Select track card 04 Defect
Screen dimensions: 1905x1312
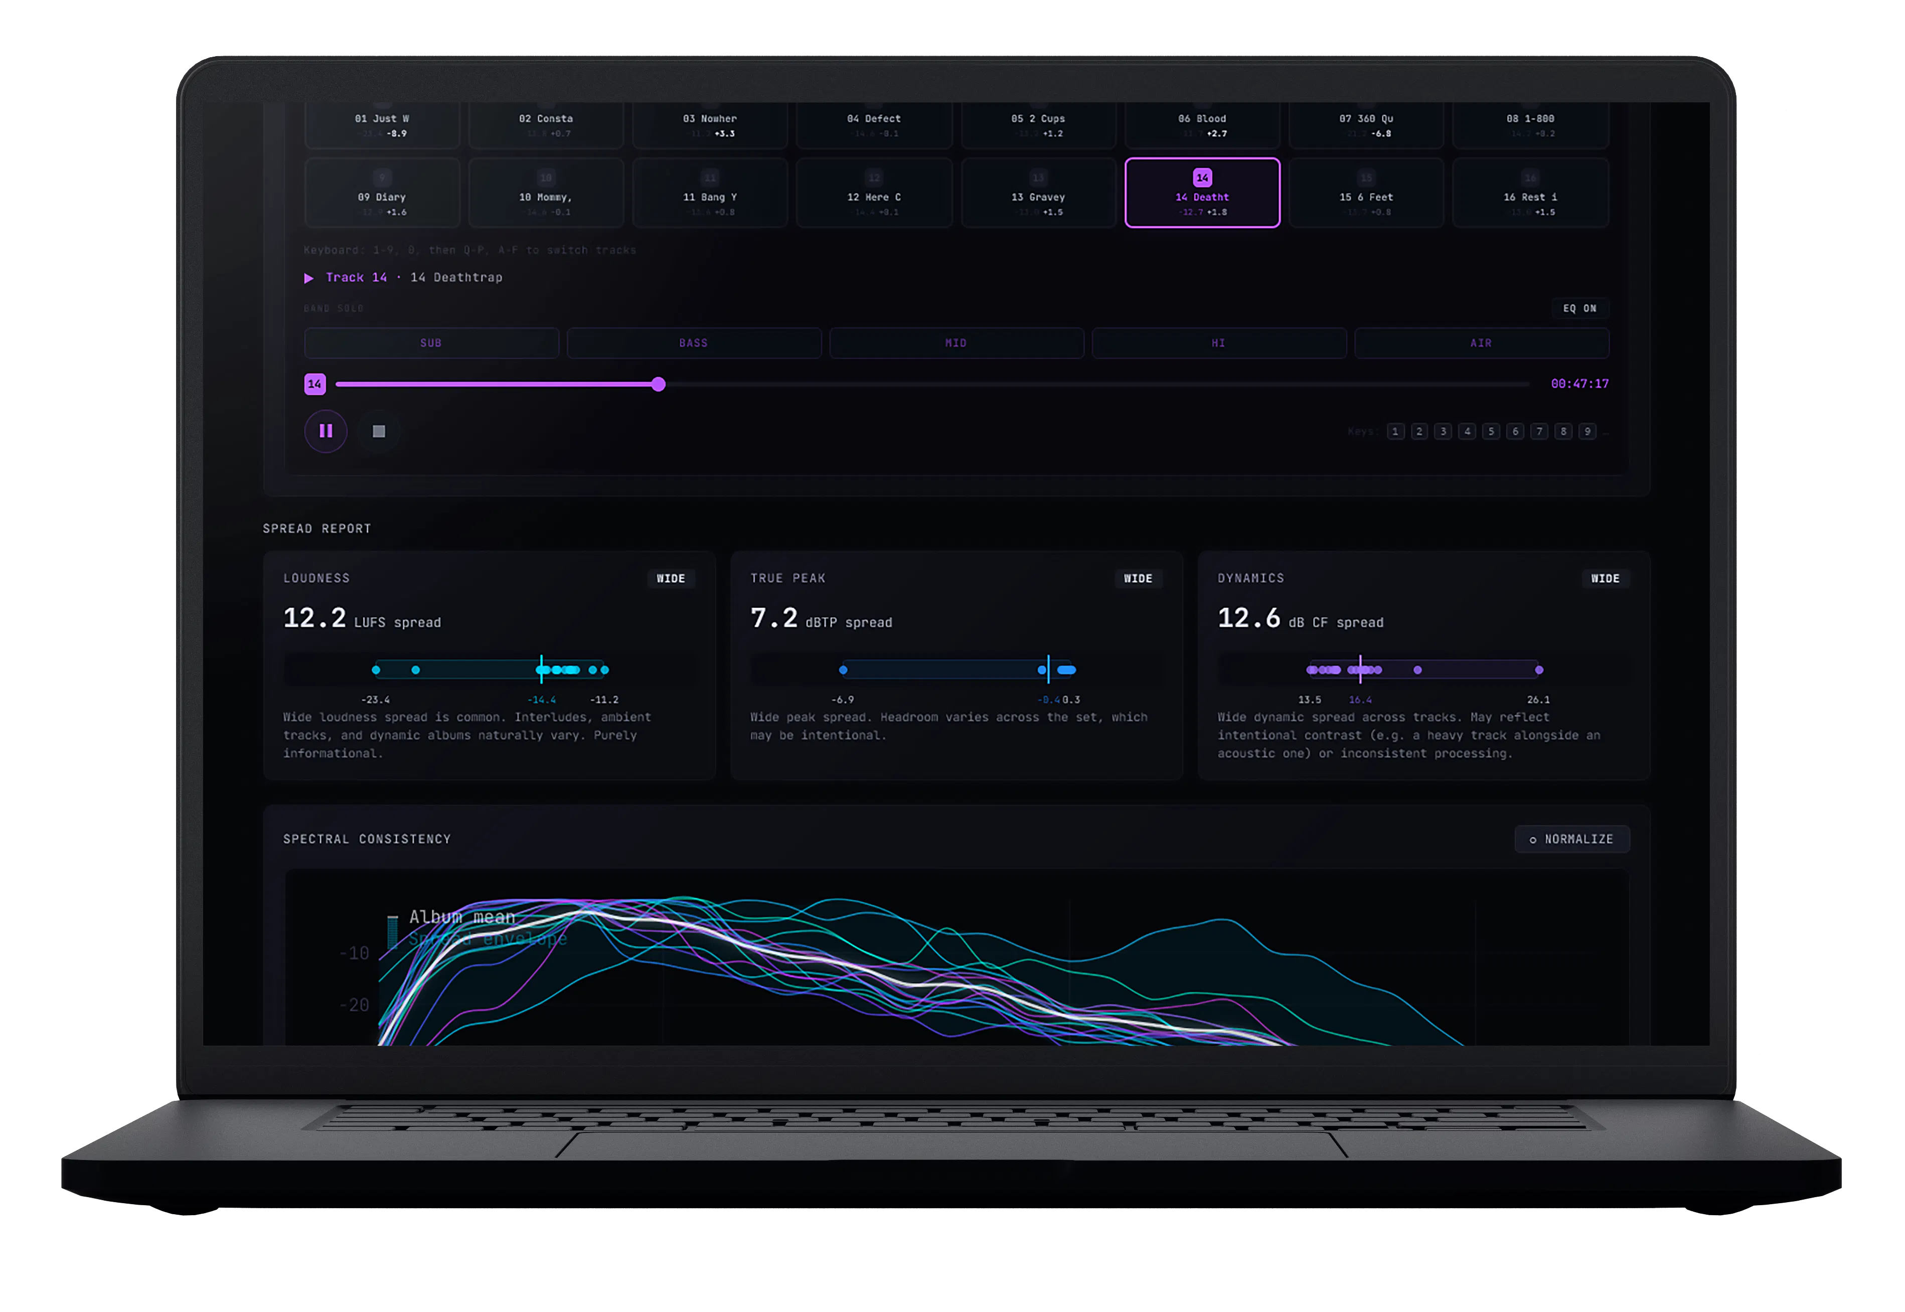(x=874, y=125)
